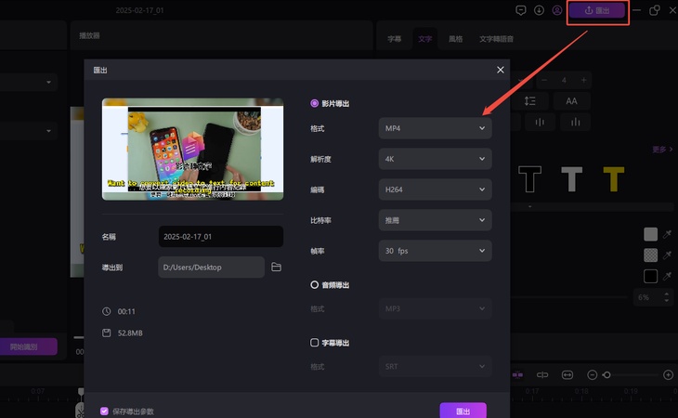Open the download center icon in title bar
The height and width of the screenshot is (418, 678).
pyautogui.click(x=539, y=10)
